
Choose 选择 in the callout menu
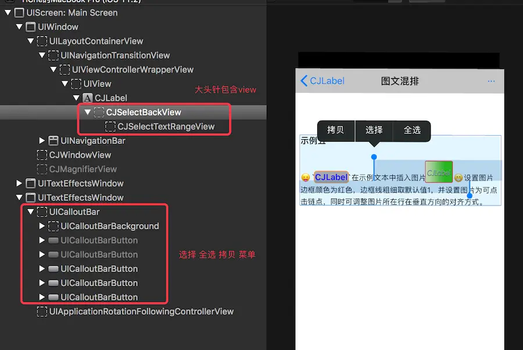coord(374,130)
